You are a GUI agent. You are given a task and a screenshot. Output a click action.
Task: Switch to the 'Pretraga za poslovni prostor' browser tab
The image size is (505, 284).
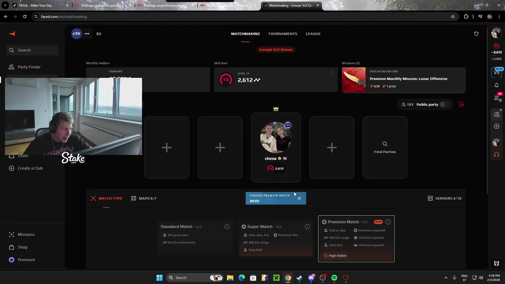point(102,6)
